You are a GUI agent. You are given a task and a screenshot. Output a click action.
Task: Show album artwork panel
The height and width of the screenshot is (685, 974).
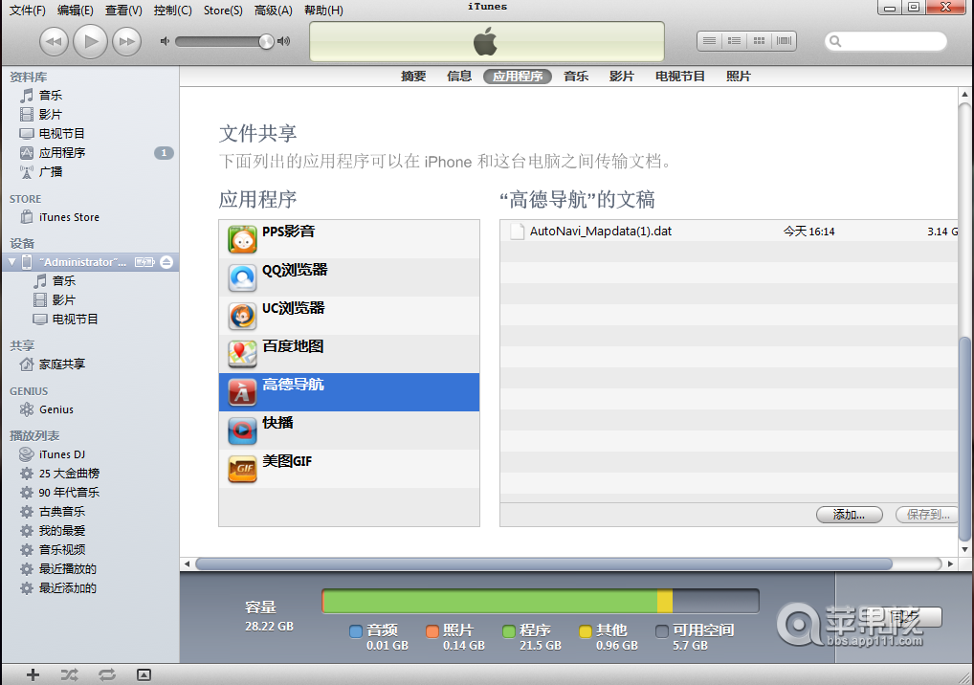(x=144, y=674)
